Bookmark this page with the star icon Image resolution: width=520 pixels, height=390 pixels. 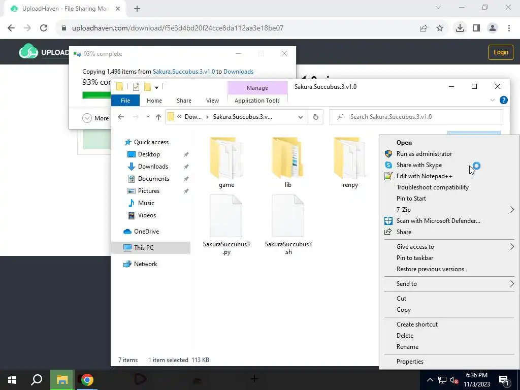(440, 28)
